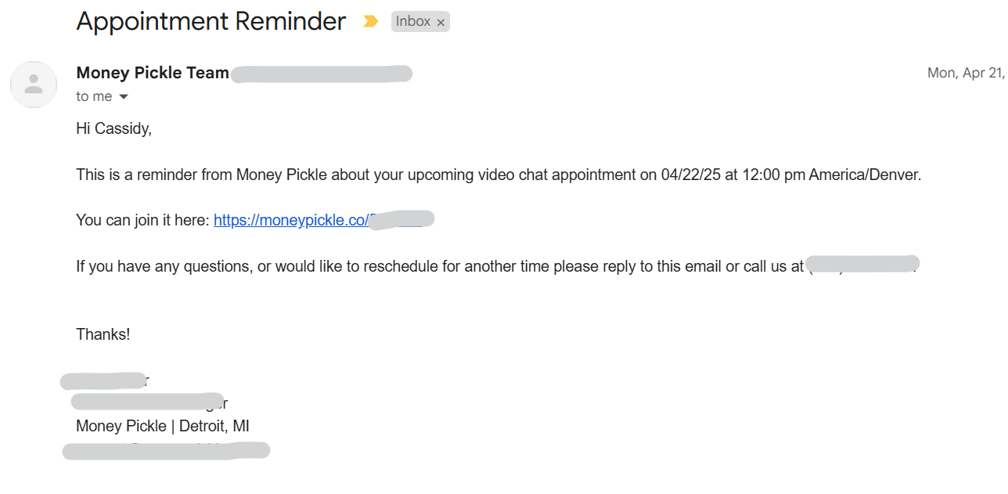1008x494 pixels.
Task: Click the redacted name in the signature
Action: point(103,380)
